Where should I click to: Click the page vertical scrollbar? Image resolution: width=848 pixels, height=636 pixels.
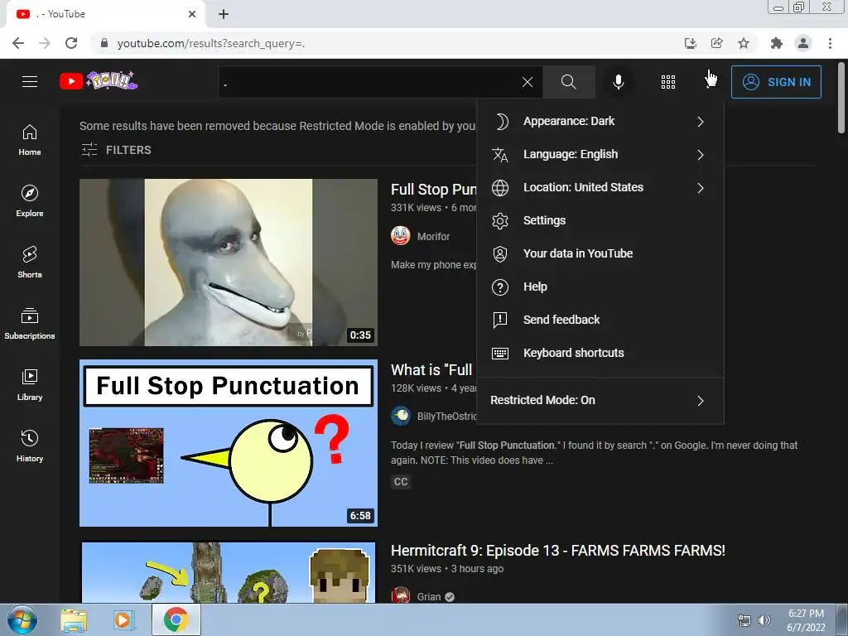(841, 98)
